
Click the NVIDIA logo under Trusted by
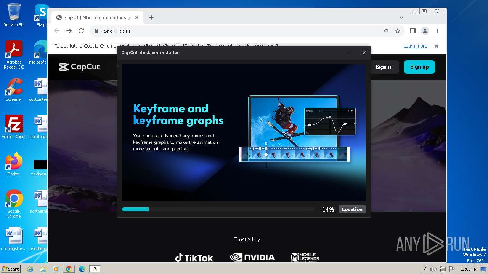(252, 258)
